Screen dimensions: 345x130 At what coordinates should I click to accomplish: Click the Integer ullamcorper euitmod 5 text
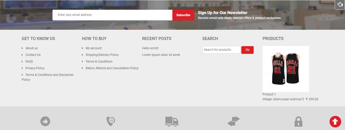(x=283, y=99)
